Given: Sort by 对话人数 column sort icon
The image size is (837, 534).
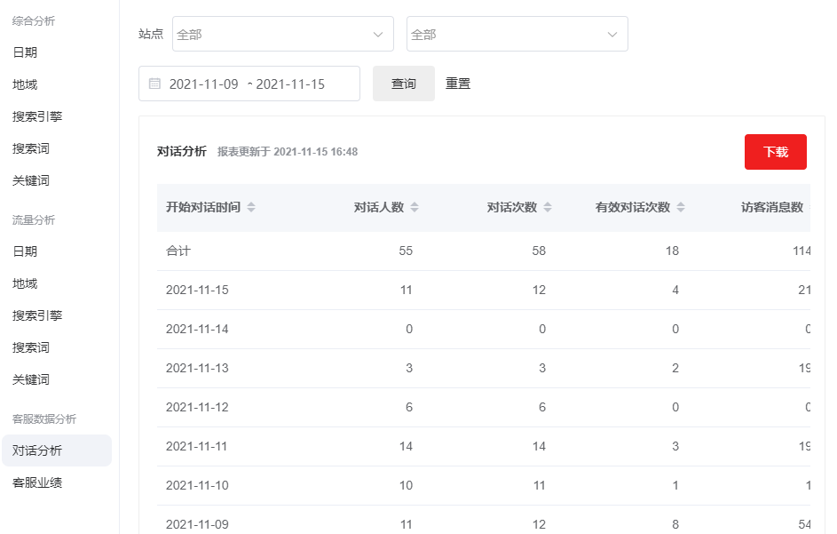Looking at the screenshot, I should pyautogui.click(x=415, y=207).
